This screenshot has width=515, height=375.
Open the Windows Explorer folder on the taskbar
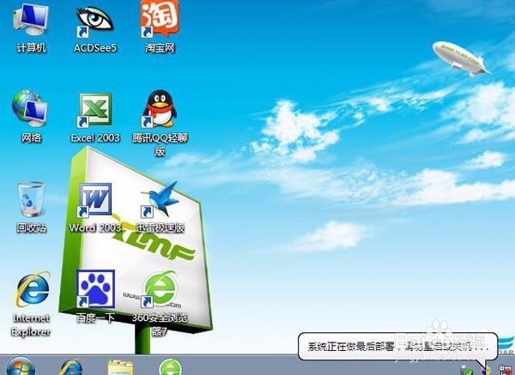120,367
